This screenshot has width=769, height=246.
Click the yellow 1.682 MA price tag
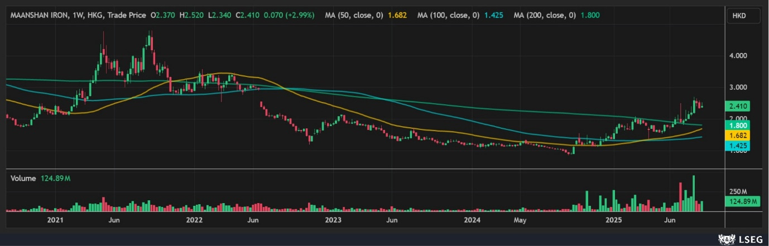[738, 136]
